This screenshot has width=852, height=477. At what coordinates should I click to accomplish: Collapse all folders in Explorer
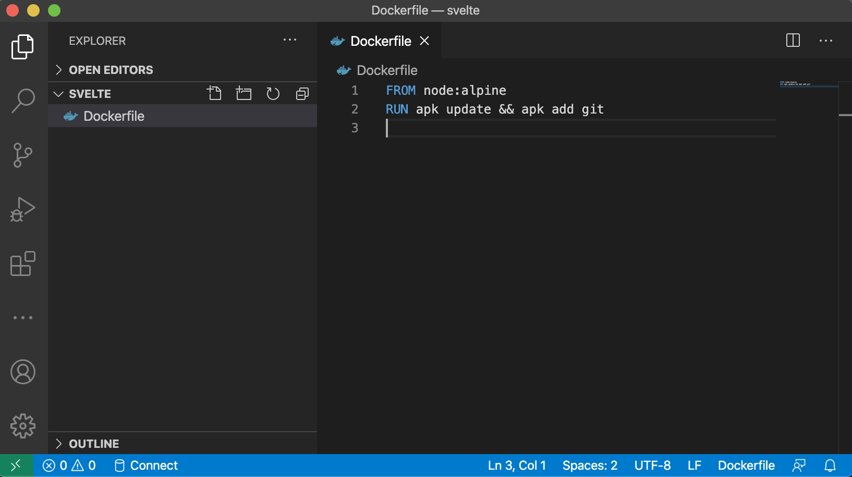pyautogui.click(x=302, y=93)
